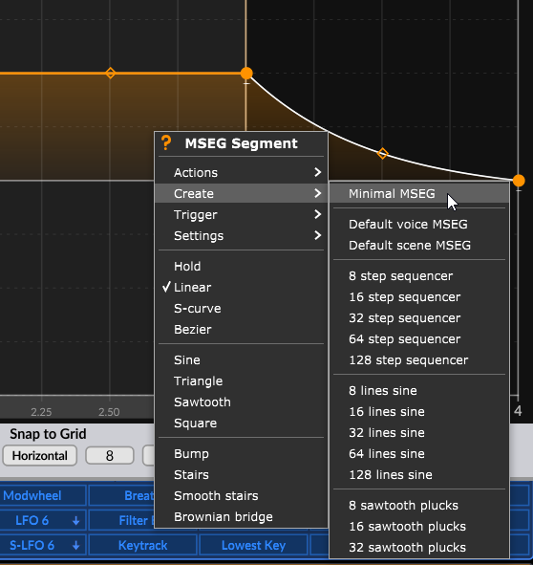Set segment type to S-curve
Viewport: 533px width, 565px height.
241,309
